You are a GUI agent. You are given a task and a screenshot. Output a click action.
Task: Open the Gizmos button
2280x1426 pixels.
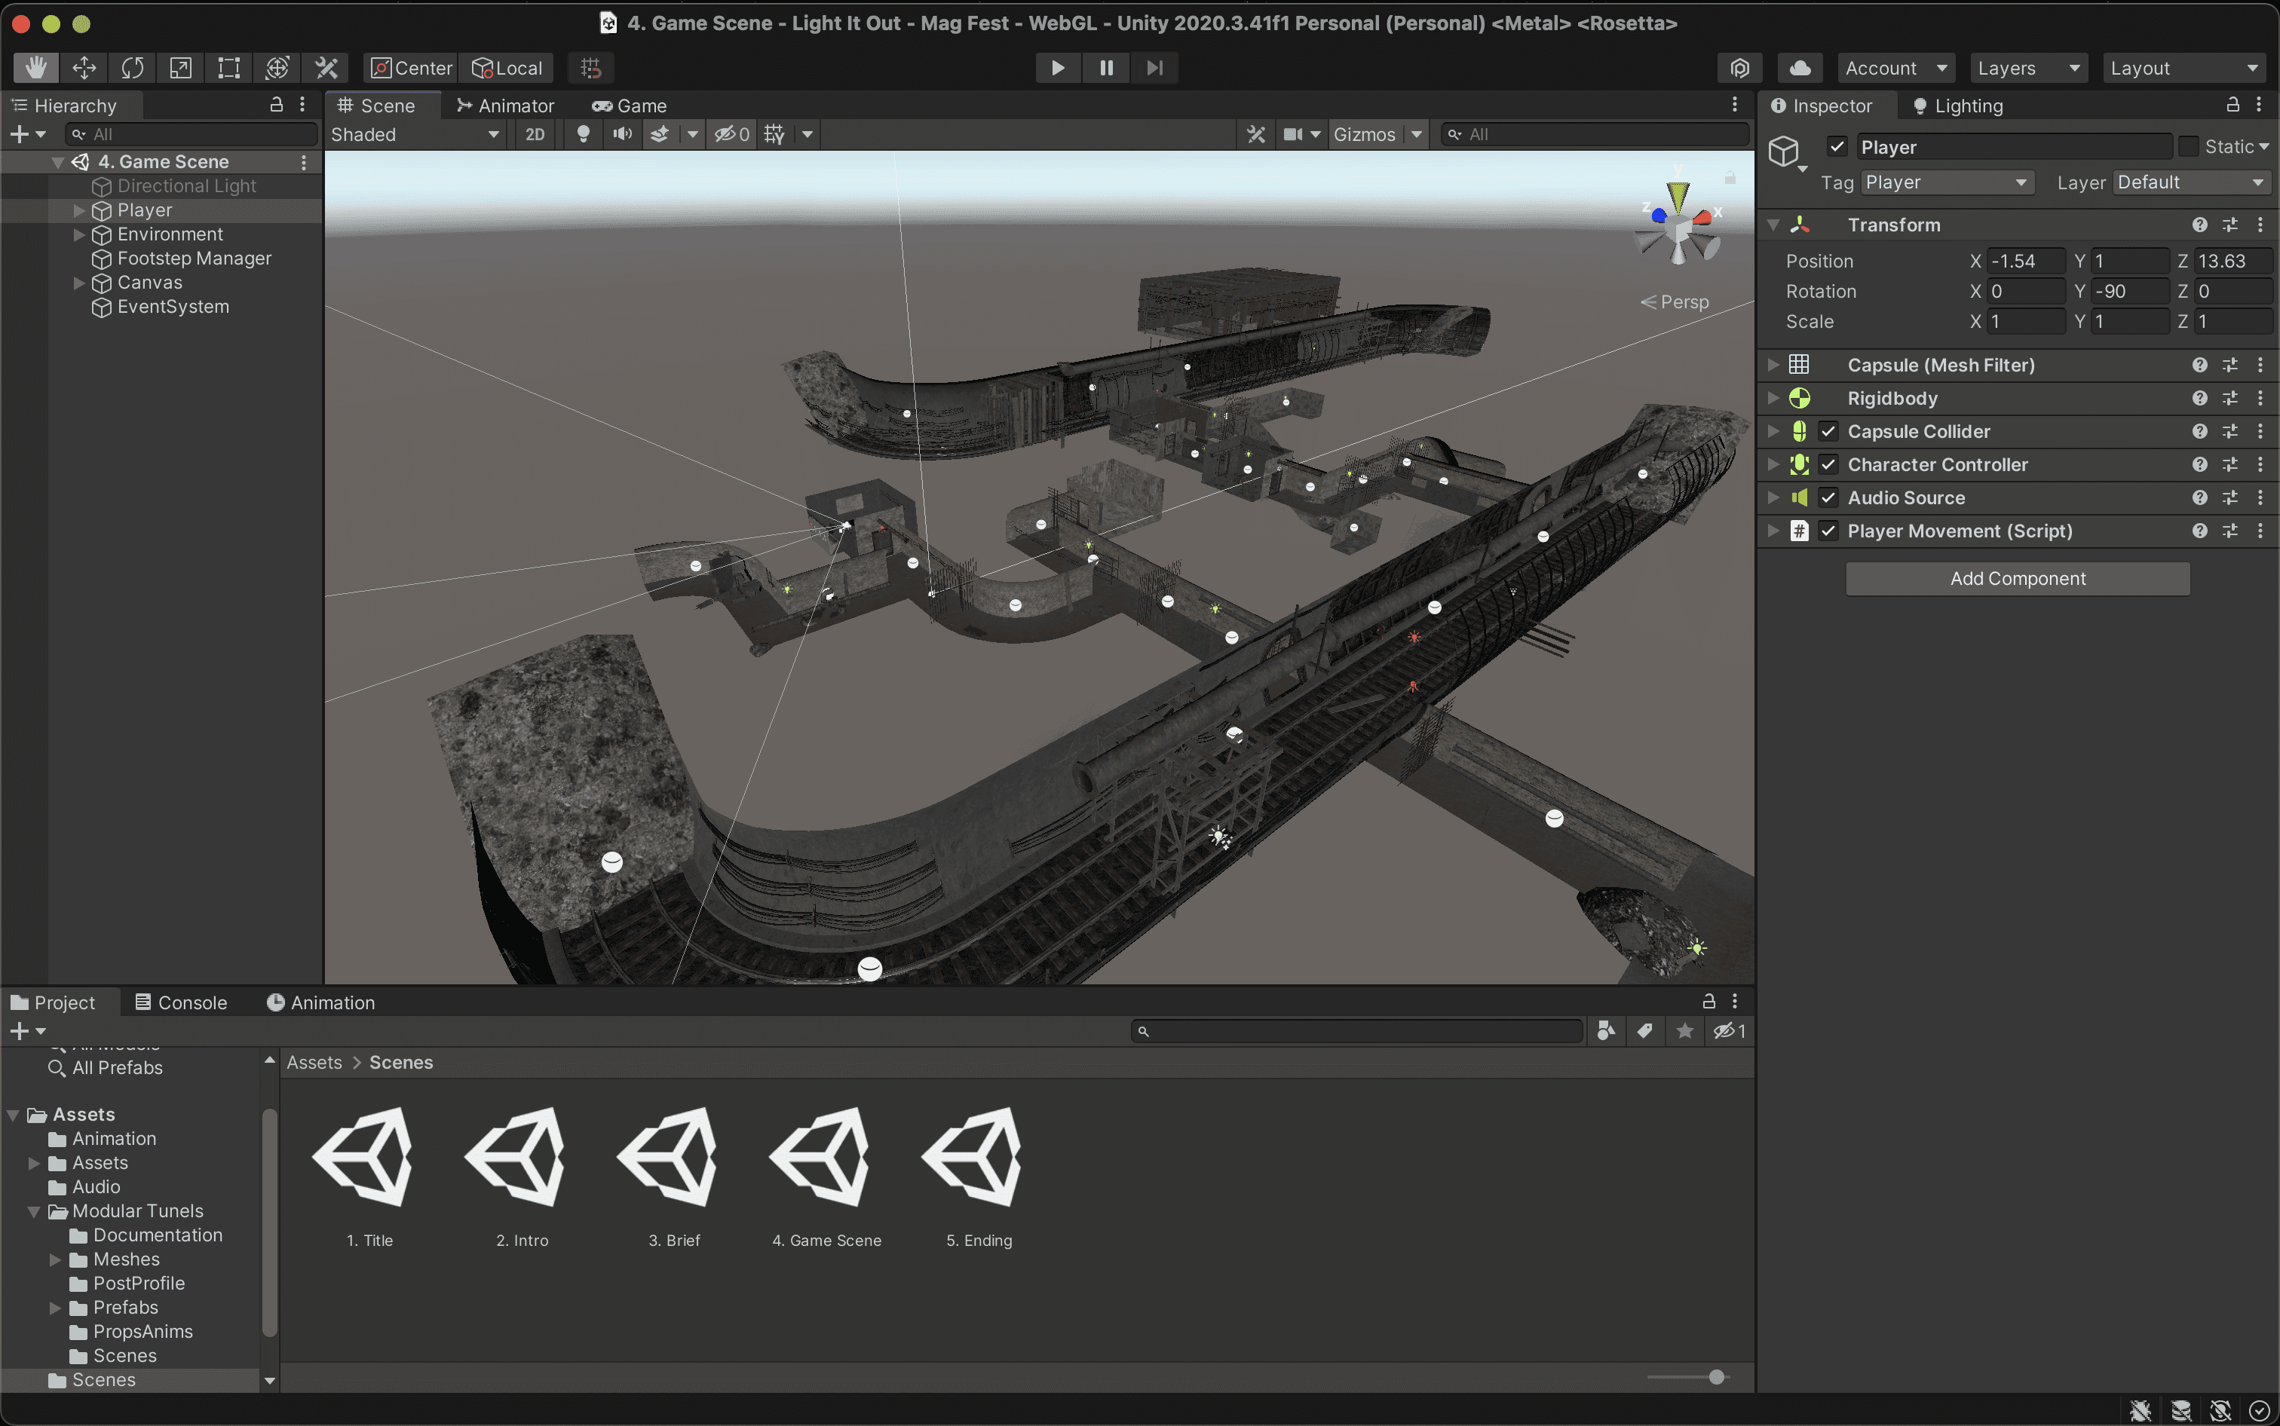[x=1363, y=134]
